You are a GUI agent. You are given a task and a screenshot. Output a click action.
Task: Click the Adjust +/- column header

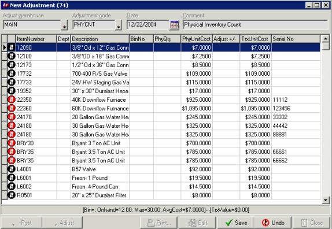(x=226, y=39)
